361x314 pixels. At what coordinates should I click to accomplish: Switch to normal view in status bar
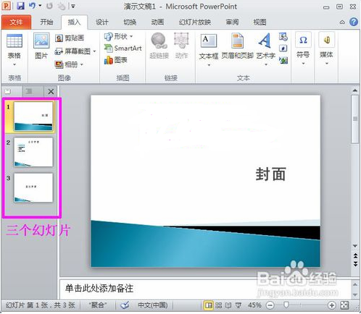209,305
